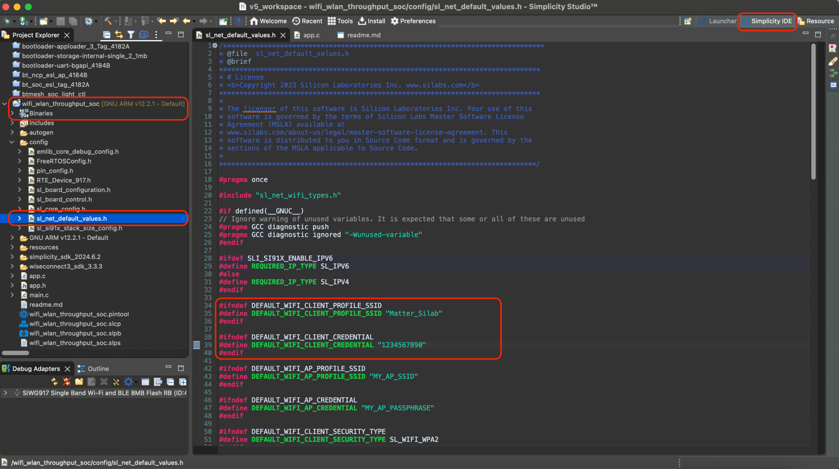Switch to the Simplicity IDE perspective
Viewport: 839px width, 469px height.
coord(767,21)
